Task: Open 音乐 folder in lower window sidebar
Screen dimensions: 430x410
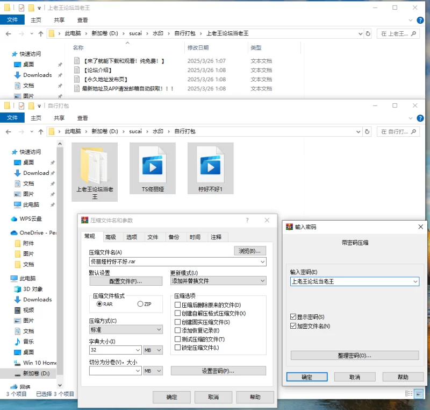Action: point(24,342)
